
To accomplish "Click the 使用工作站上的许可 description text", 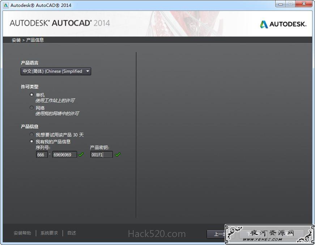I will coord(55,101).
